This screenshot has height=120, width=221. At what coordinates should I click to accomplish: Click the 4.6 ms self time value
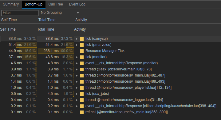[x=16, y=63]
